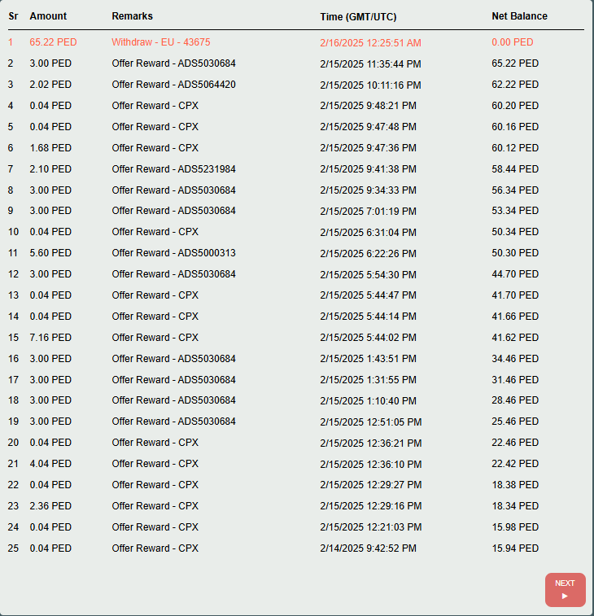Image resolution: width=594 pixels, height=616 pixels.
Task: Click the 60.20 PED net balance
Action: (x=514, y=106)
